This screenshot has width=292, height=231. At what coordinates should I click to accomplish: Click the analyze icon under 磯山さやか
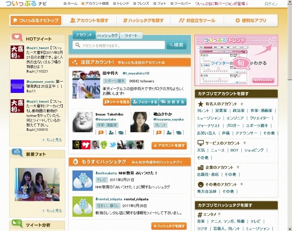(179, 133)
